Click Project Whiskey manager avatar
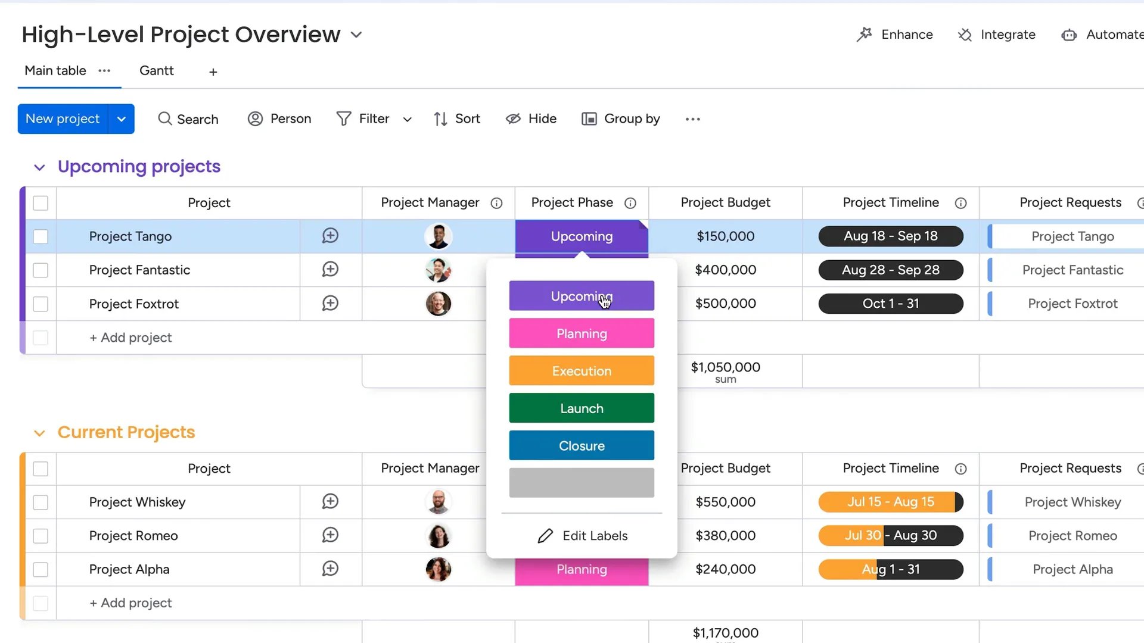Viewport: 1144px width, 643px height. (439, 502)
